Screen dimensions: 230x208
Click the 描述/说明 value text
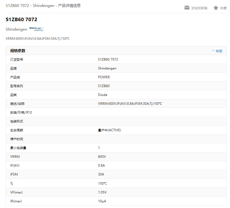[x=130, y=104]
